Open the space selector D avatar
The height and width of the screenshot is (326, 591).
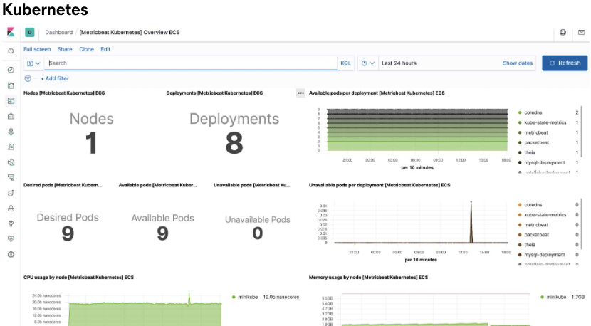click(x=30, y=33)
